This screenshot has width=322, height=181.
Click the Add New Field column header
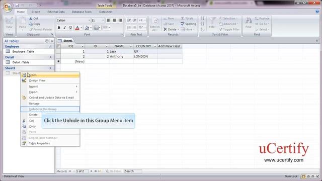coord(170,46)
